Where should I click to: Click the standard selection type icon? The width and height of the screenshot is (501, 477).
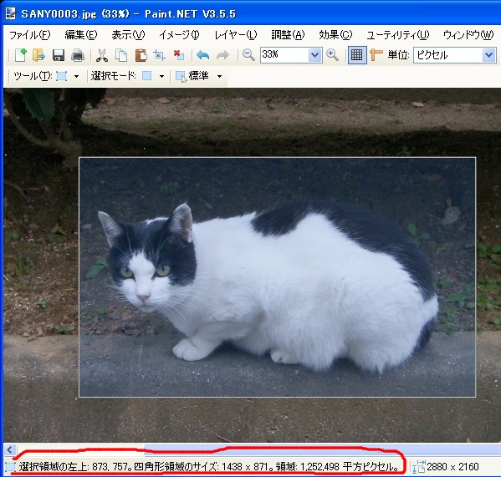pos(181,76)
